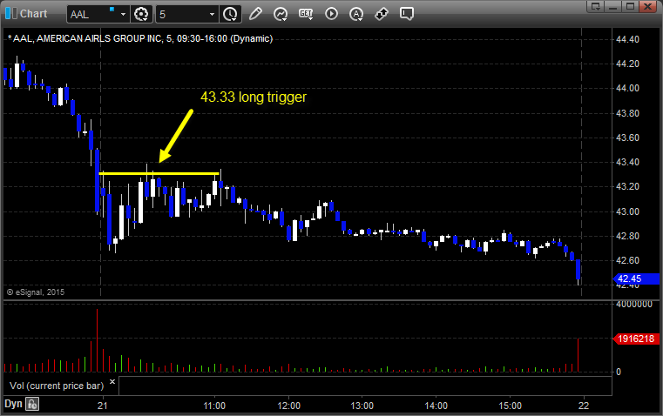Image resolution: width=663 pixels, height=416 pixels.
Task: Click the 1916218 volume value marker
Action: coord(636,339)
